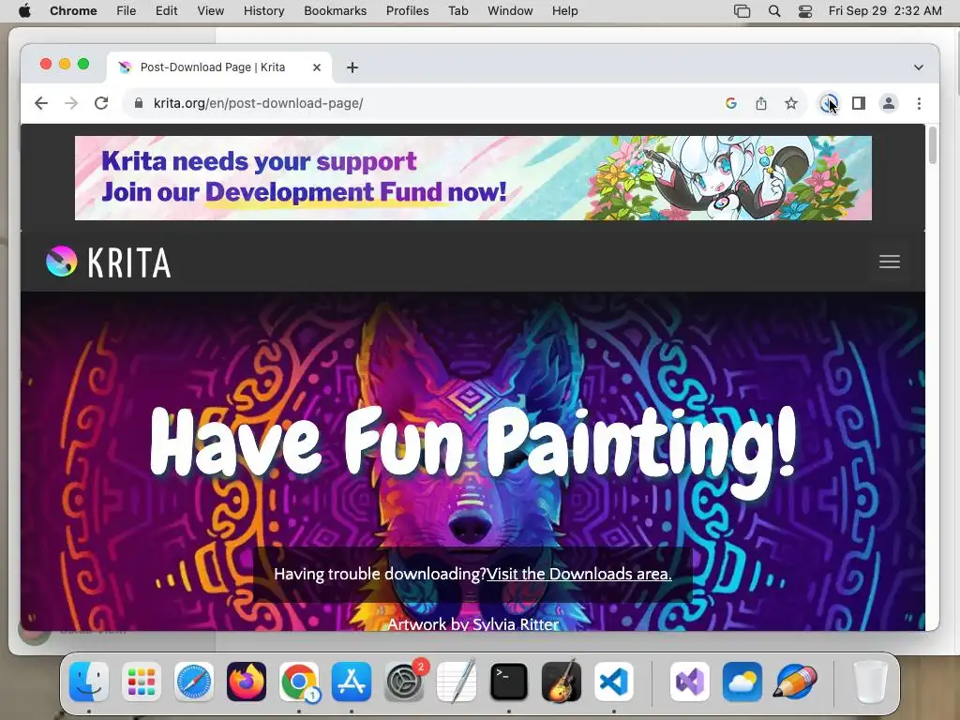Open Spotlight search in the menu bar

[x=774, y=11]
